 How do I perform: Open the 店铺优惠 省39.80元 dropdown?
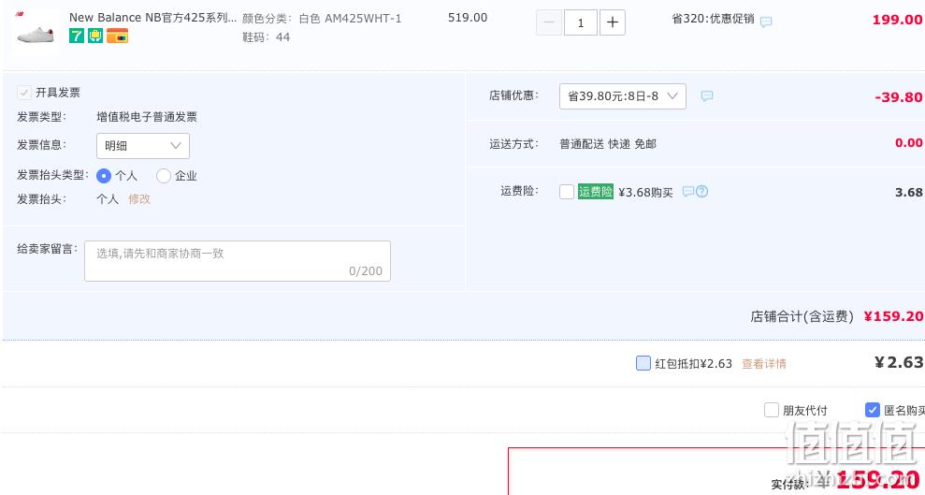pos(622,96)
